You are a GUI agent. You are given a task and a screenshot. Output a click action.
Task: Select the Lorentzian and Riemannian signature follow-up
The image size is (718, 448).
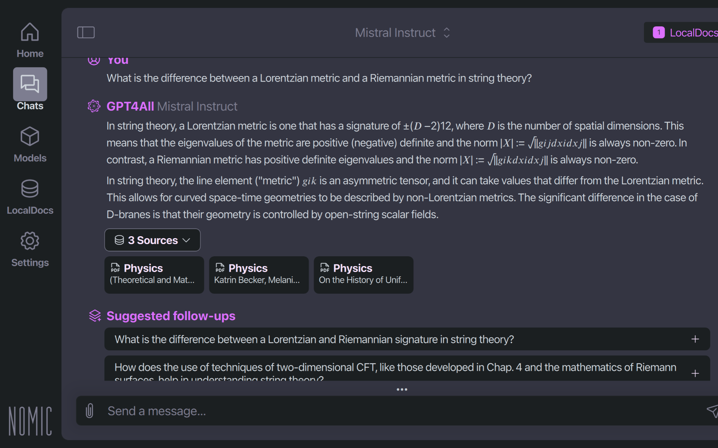[x=314, y=339]
